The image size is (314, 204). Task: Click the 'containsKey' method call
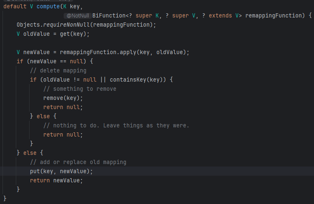pyautogui.click(x=128, y=80)
